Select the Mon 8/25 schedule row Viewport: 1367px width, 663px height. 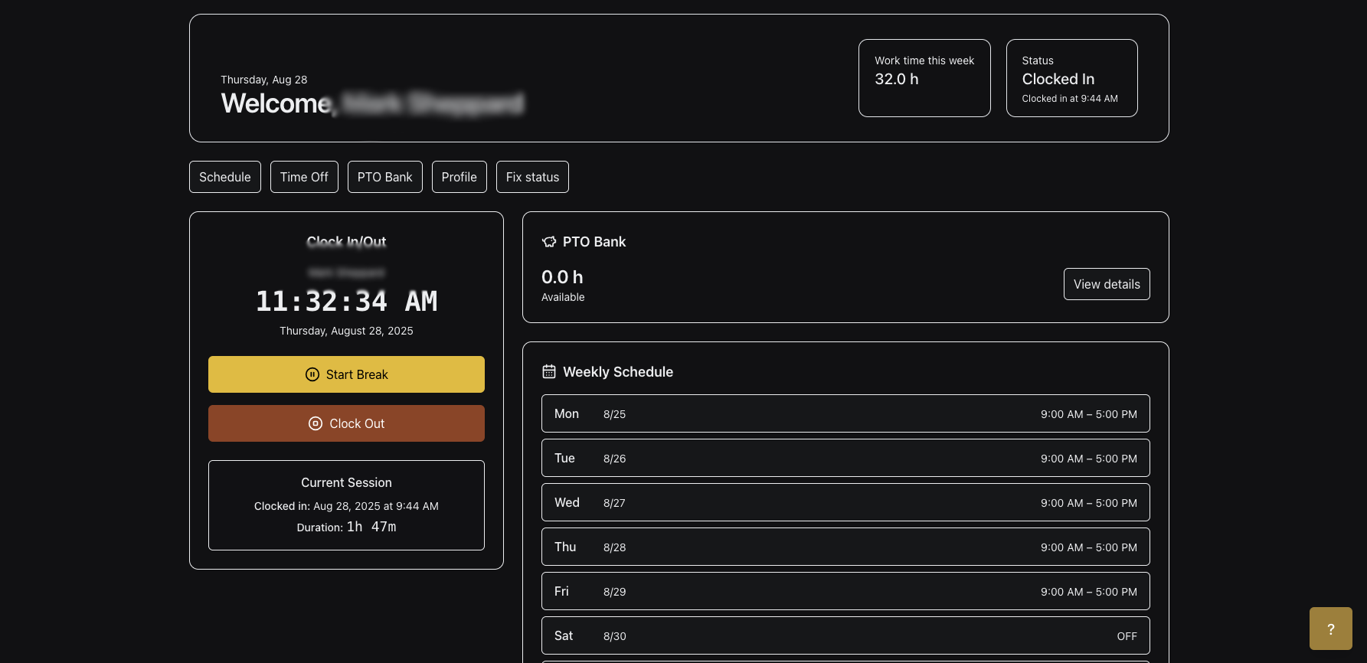[845, 413]
